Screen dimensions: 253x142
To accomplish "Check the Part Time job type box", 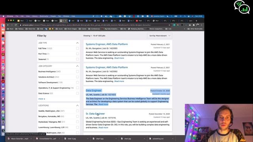I will (77, 54).
